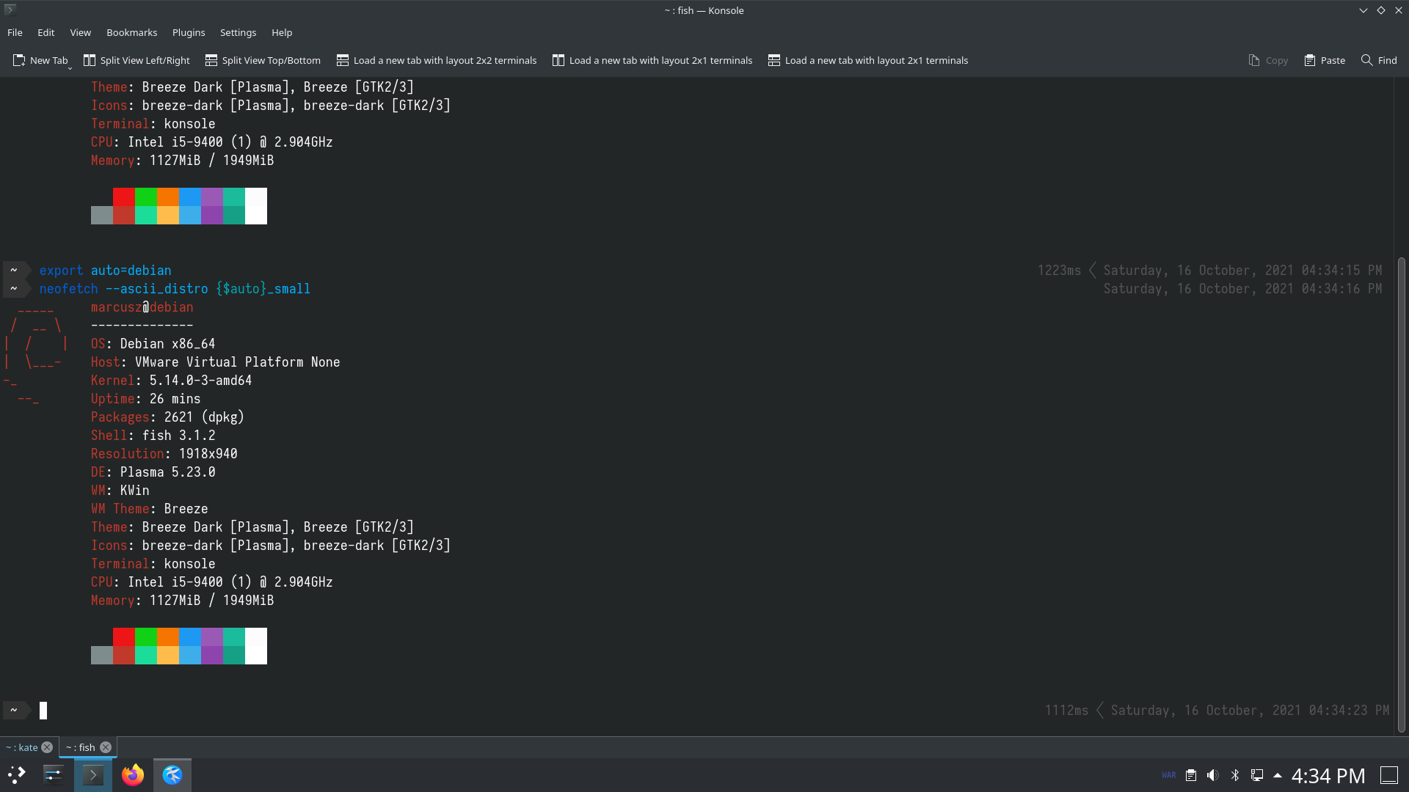The height and width of the screenshot is (792, 1409).
Task: Open the window menu chevron in titlebar
Action: (1363, 10)
